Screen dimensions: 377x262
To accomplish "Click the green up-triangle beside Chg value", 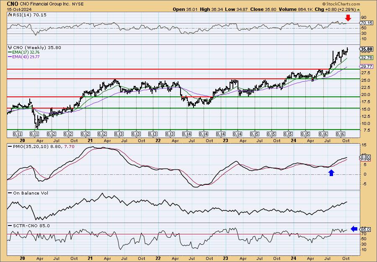I will [358, 10].
